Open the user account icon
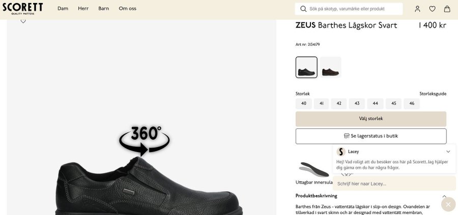458x215 pixels. [x=417, y=9]
